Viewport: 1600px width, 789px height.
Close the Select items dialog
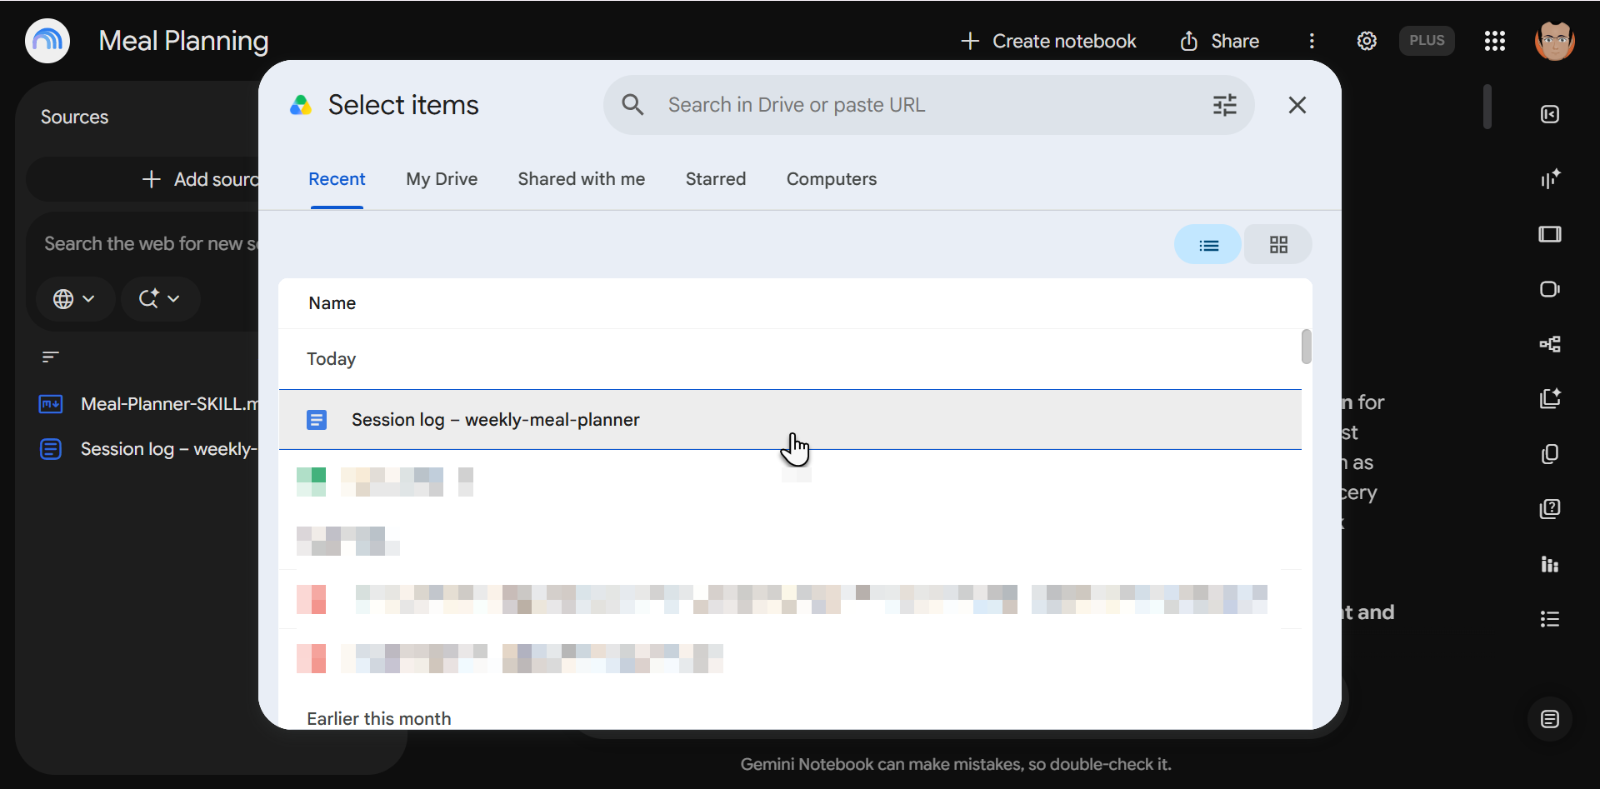click(x=1297, y=105)
